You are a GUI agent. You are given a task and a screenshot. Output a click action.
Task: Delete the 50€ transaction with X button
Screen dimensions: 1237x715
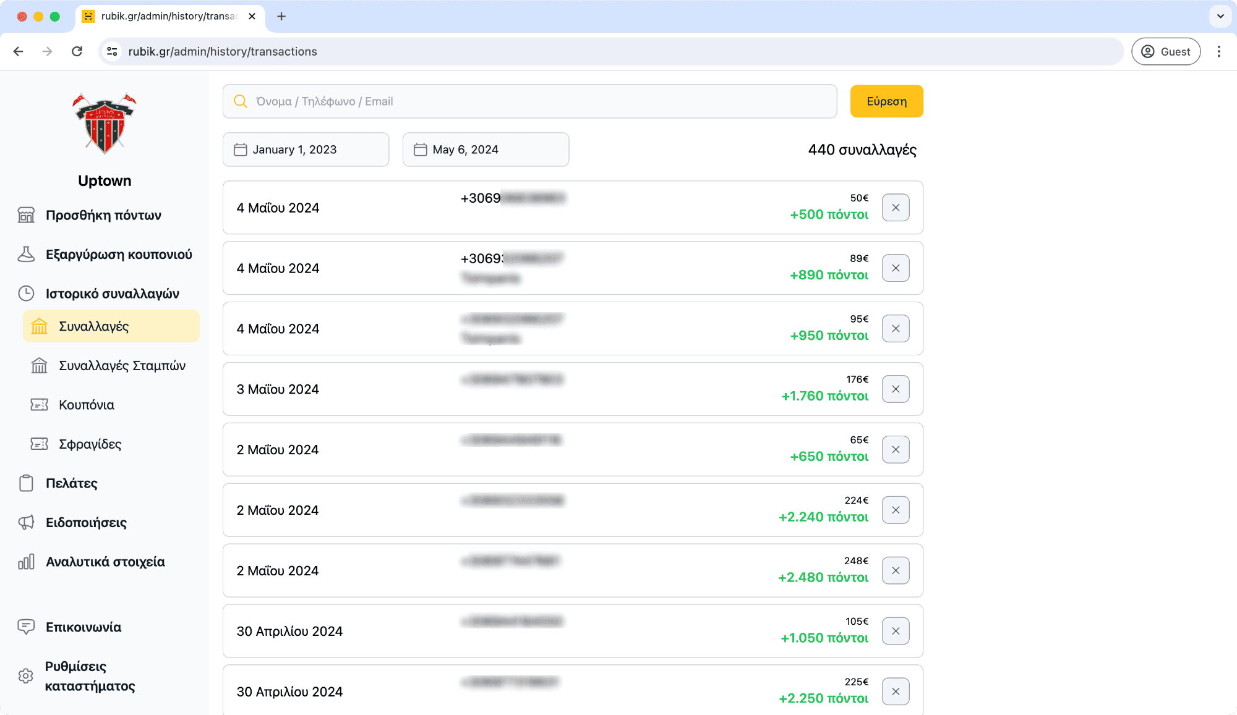[895, 208]
